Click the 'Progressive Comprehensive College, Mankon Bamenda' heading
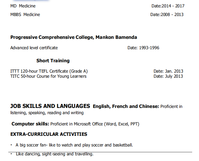The height and width of the screenshot is (161, 199). (74, 37)
